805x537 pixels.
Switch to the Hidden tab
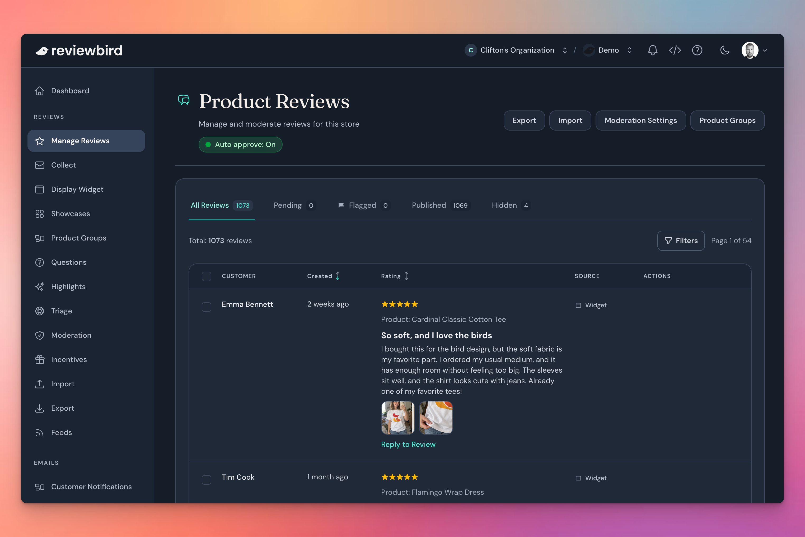[511, 206]
